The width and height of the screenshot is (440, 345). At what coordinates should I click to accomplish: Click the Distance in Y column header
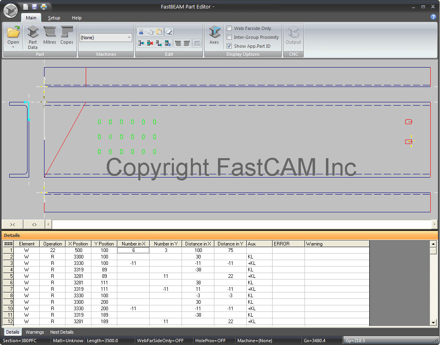click(231, 243)
